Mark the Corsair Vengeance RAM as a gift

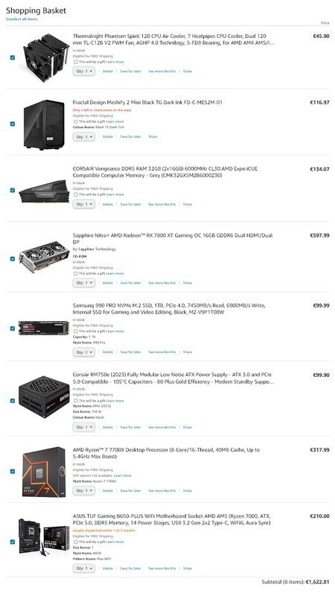coord(75,194)
